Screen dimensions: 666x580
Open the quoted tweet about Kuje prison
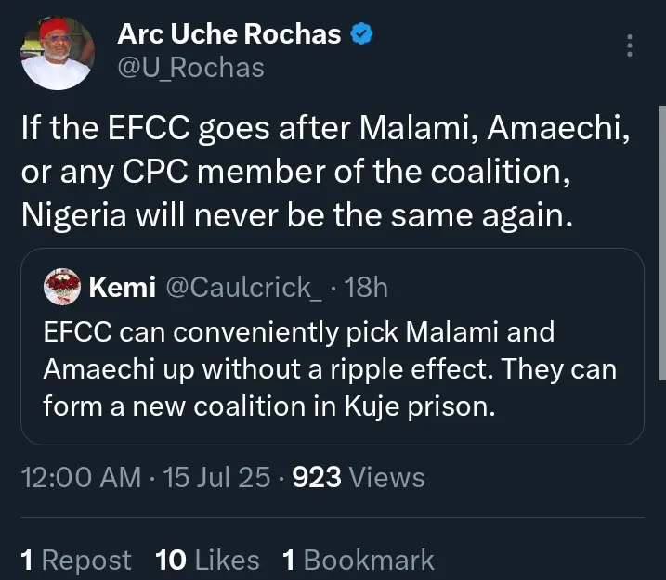[333, 346]
